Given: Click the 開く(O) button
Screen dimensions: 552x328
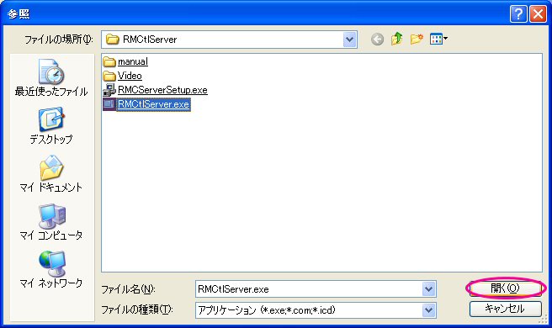Looking at the screenshot, I should click(x=505, y=288).
